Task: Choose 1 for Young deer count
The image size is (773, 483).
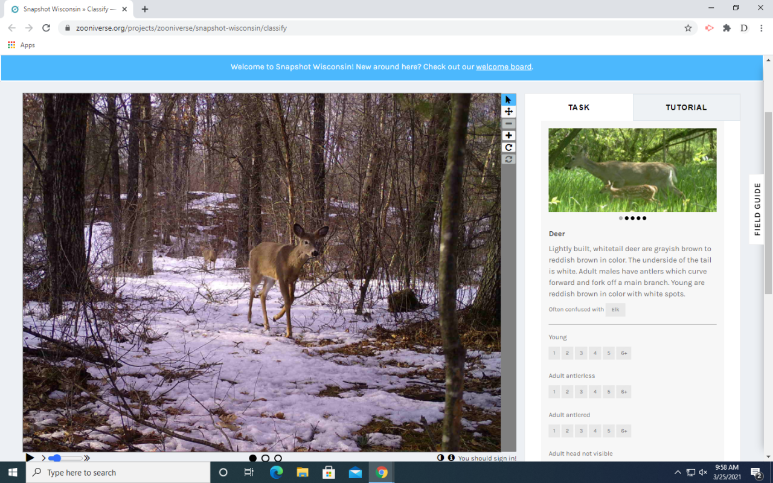Action: [554, 353]
